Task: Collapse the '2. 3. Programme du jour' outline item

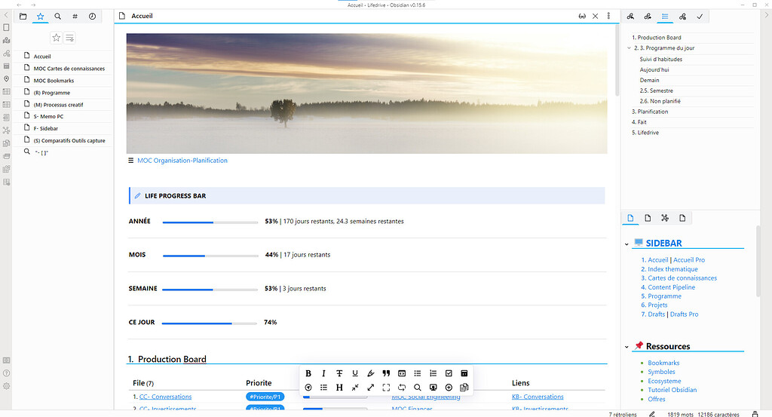Action: (629, 48)
